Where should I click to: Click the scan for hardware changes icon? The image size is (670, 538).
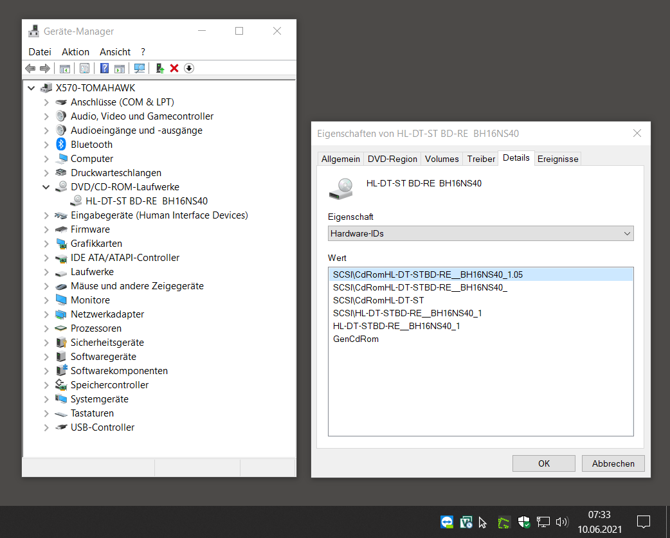140,68
